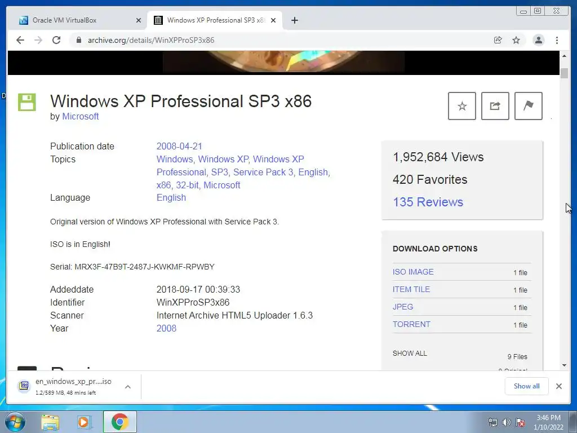The height and width of the screenshot is (433, 577).
Task: Click the network tray icon
Action: 492,422
